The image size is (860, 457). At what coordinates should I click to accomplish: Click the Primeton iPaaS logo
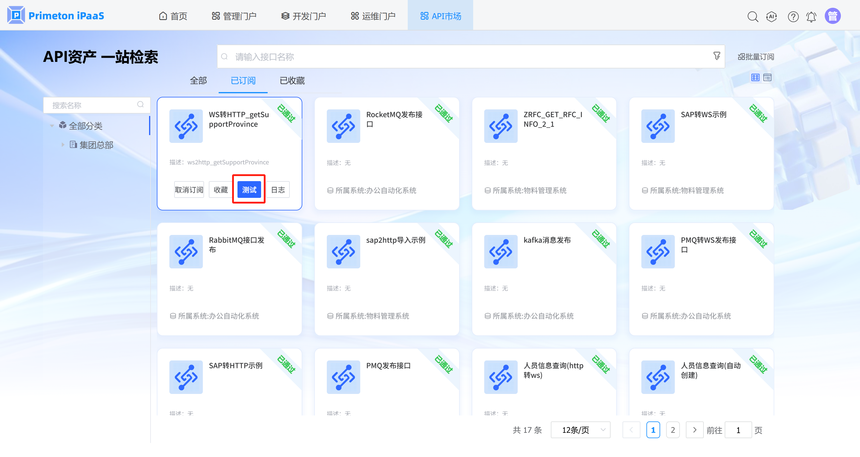click(56, 15)
